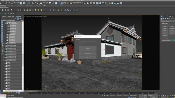The width and height of the screenshot is (175, 98).
Task: Open Edit Named Selection Sets
Action: (x=71, y=3)
